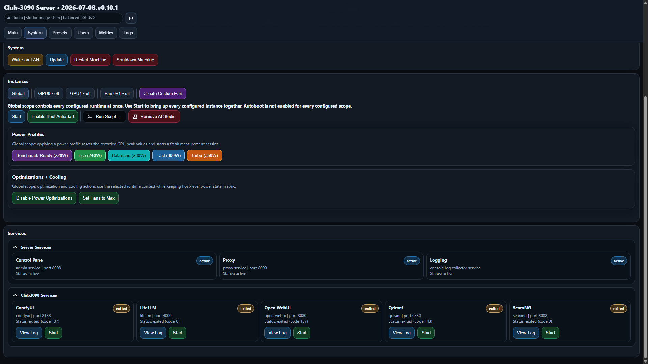This screenshot has height=364, width=648.
Task: Start the LiteLLM service
Action: pos(178,333)
